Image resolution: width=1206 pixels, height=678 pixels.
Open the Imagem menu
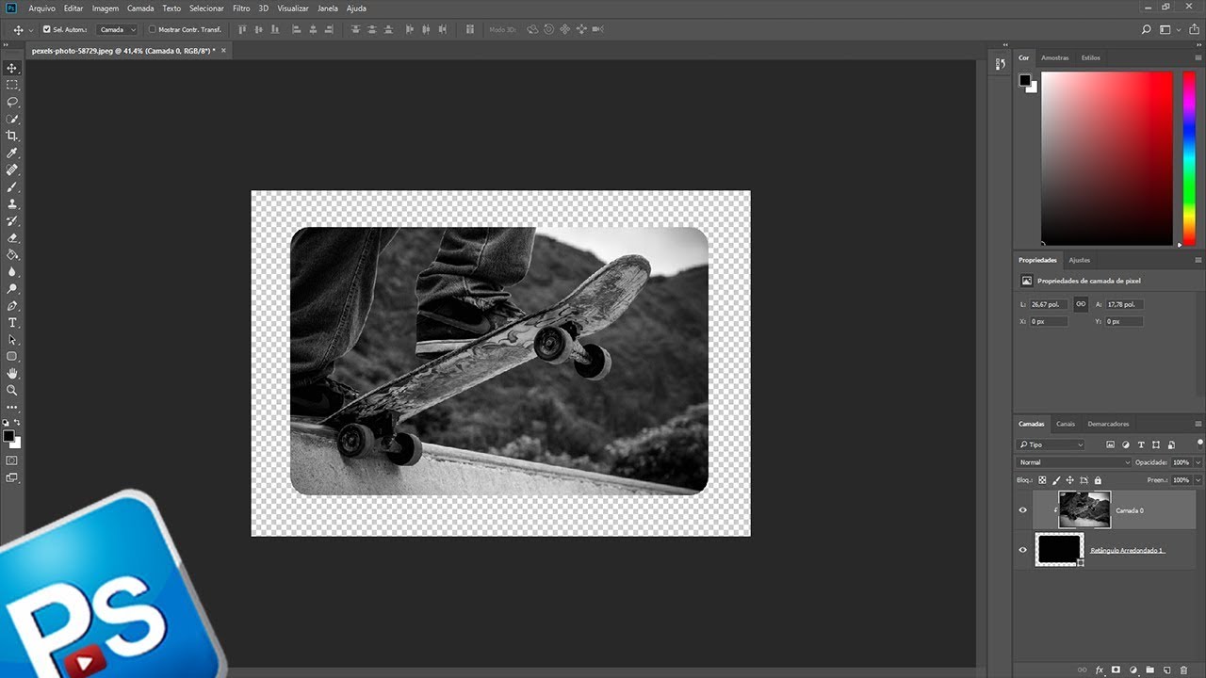[x=106, y=8]
